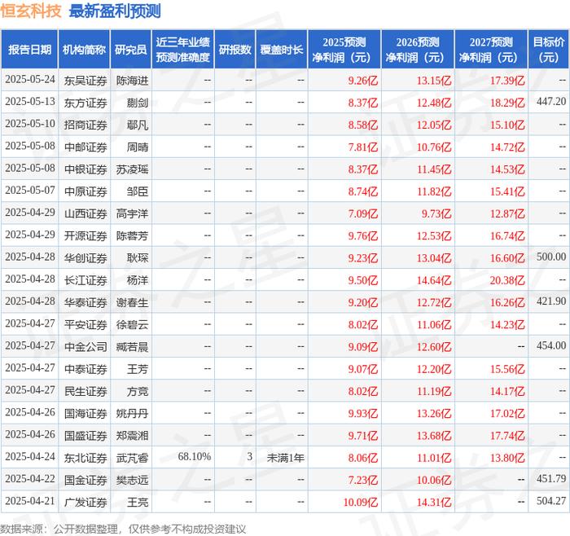This screenshot has width=570, height=536.
Task: Click the 2027 value 18.29亿
Action: click(x=507, y=103)
